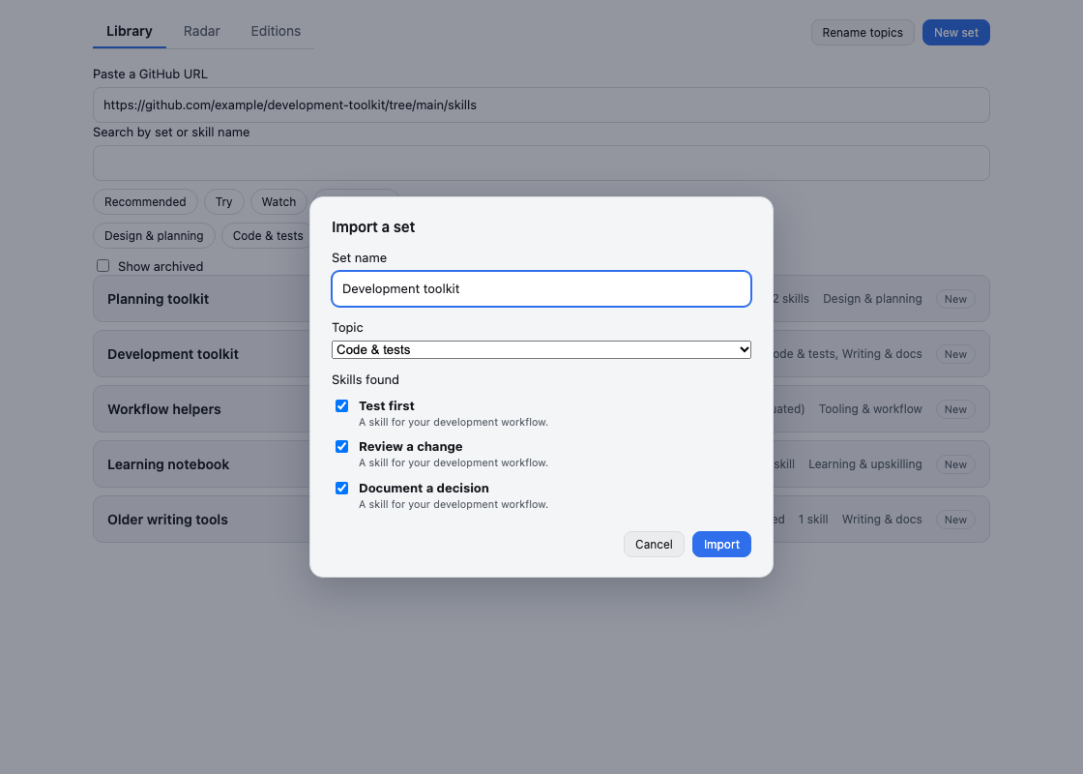Open the Radar tab
The width and height of the screenshot is (1083, 774).
point(202,31)
